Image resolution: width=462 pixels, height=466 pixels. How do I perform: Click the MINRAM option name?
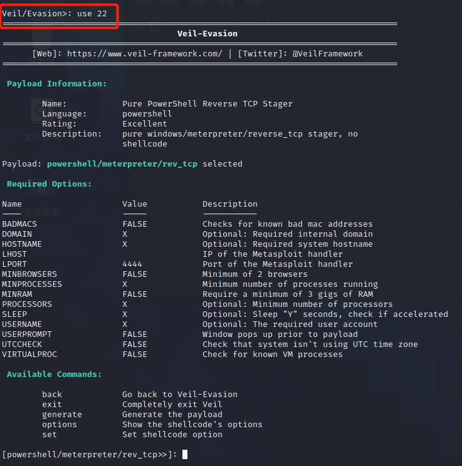click(17, 294)
